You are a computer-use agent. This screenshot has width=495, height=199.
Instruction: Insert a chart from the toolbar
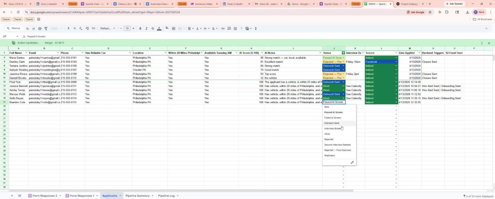click(235, 28)
